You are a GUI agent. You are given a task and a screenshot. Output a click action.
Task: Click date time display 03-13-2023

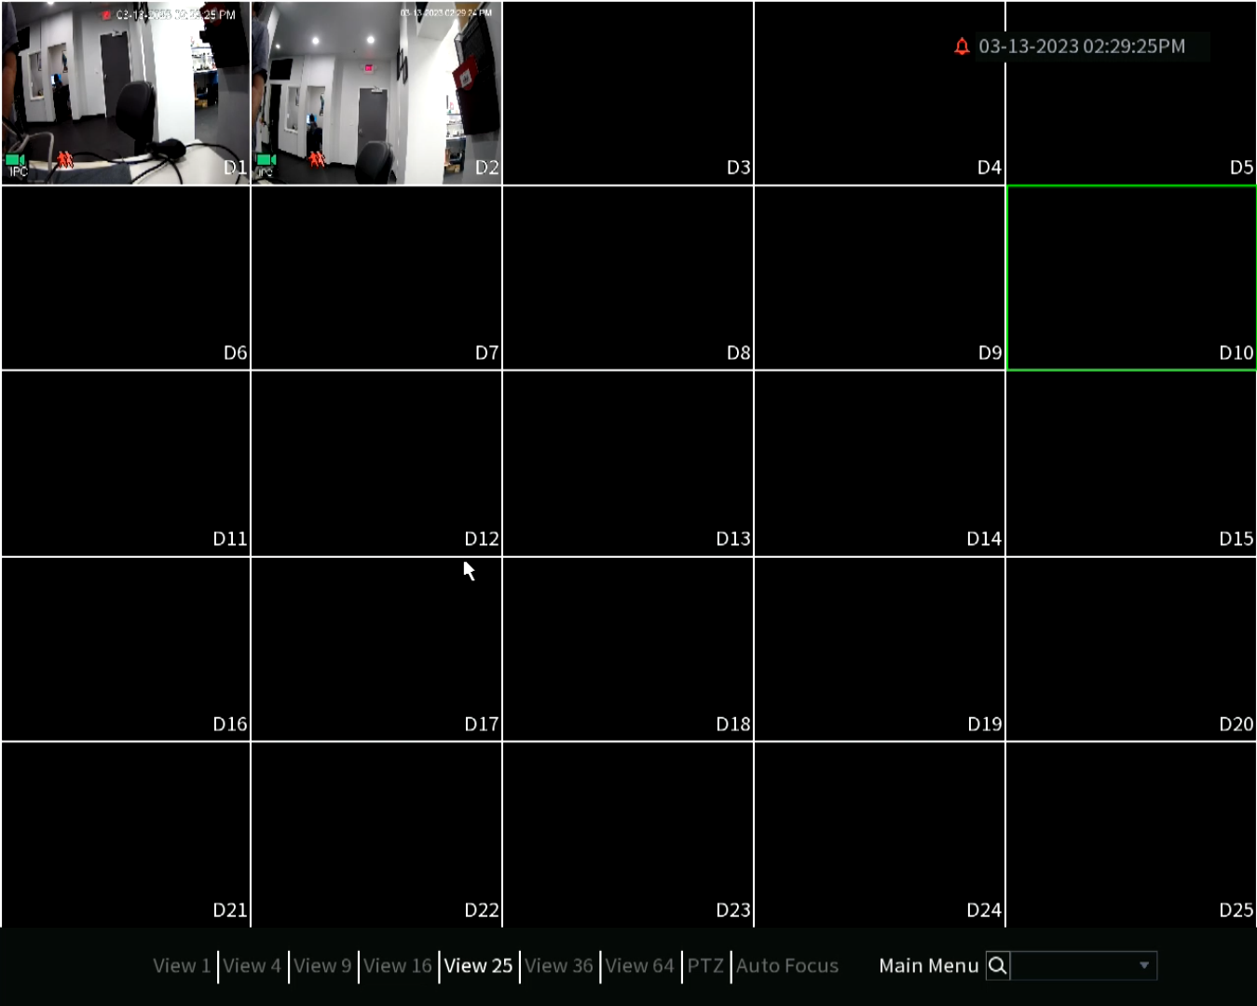[x=1082, y=47]
